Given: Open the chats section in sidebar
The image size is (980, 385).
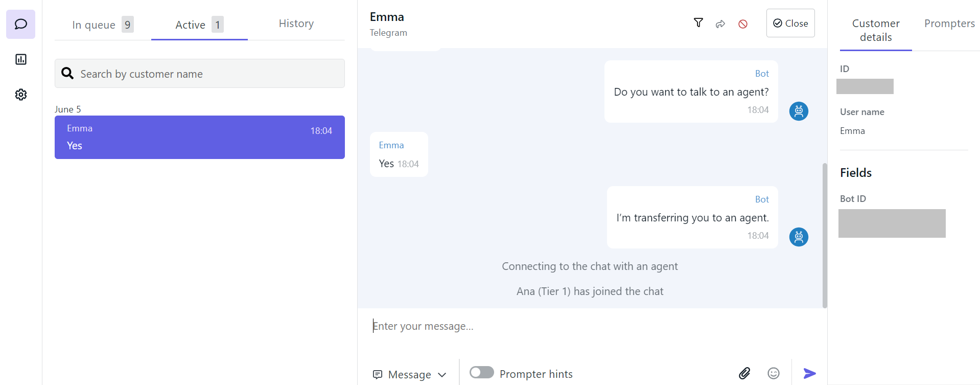Looking at the screenshot, I should point(21,24).
